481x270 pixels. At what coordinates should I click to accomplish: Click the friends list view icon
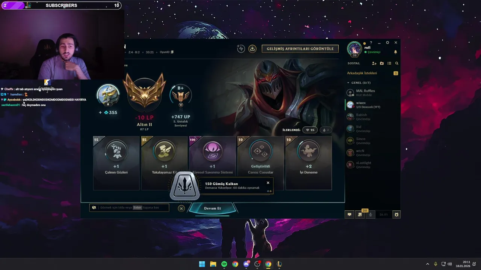point(389,63)
